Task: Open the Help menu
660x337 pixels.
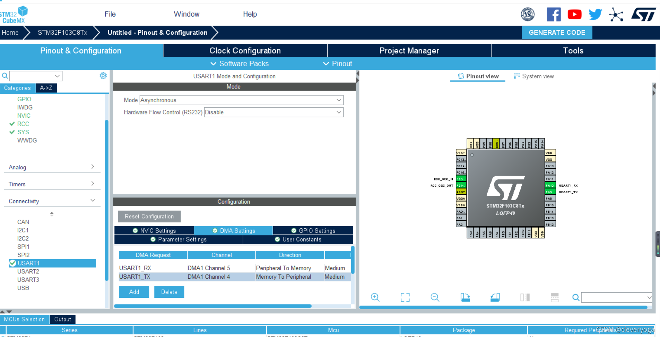Action: pos(250,14)
